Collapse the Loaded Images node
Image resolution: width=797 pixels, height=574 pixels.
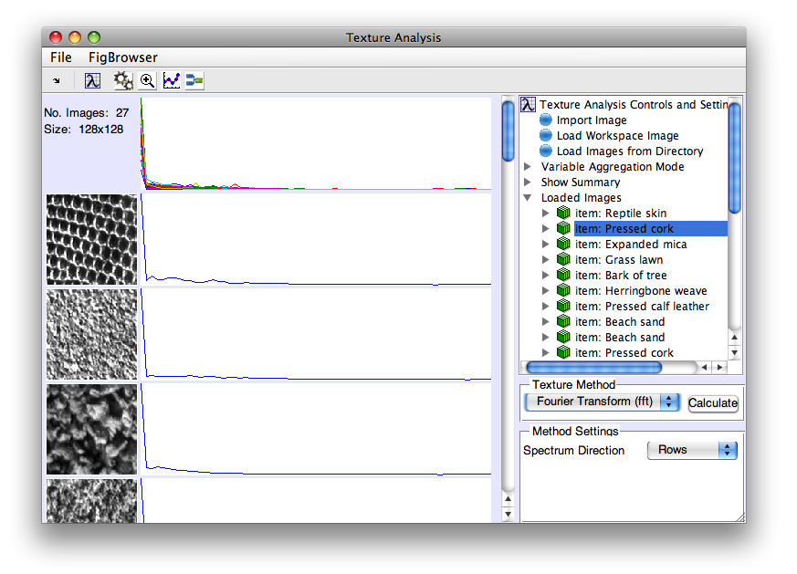[528, 198]
